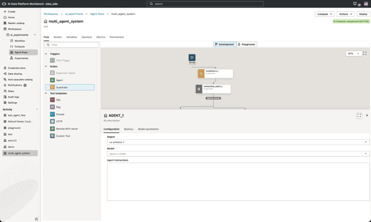Open the demo activity item

pos(11,147)
